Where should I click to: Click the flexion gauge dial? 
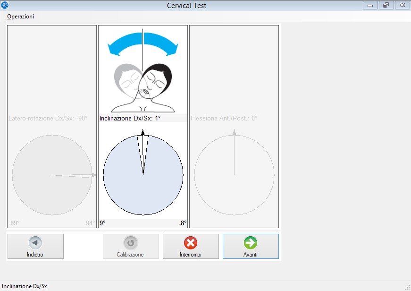click(234, 175)
